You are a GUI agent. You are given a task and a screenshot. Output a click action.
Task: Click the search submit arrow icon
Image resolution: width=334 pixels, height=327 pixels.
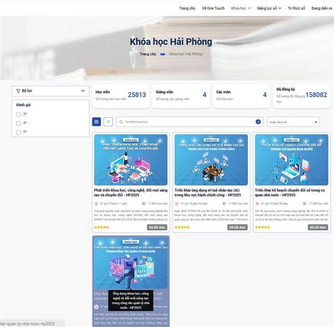(258, 122)
